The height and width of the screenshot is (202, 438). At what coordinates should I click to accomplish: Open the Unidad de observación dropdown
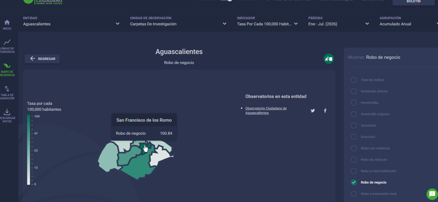[x=178, y=21]
